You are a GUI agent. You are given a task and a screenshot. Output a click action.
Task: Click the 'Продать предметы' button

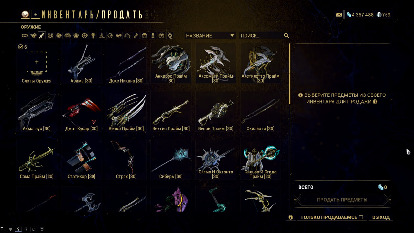coord(342,200)
